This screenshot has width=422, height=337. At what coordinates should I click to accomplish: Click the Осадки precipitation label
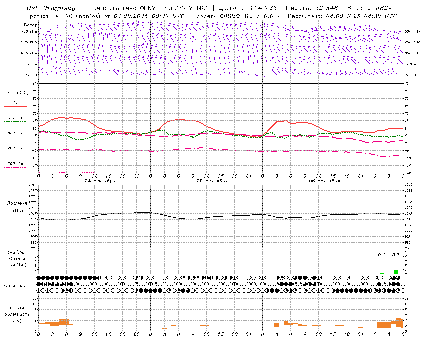point(17,259)
